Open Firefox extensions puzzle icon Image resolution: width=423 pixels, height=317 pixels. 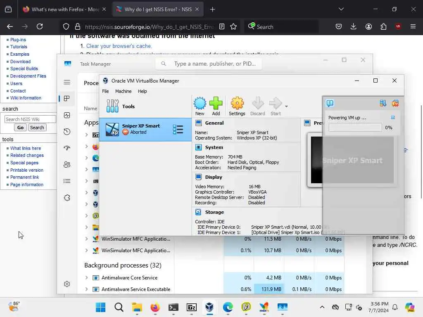tap(383, 26)
